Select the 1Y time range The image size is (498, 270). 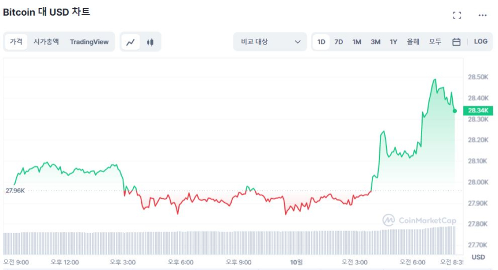[x=394, y=42]
